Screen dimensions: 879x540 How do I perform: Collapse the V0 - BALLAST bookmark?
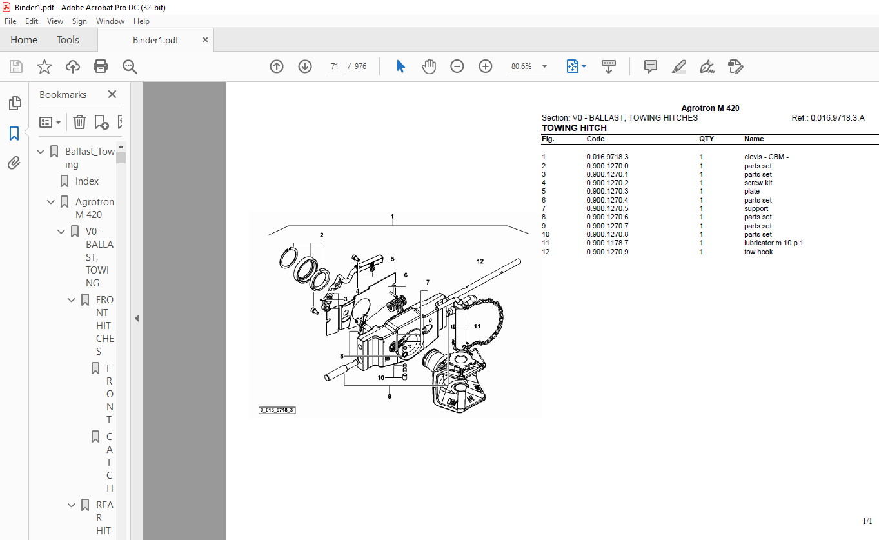point(62,232)
